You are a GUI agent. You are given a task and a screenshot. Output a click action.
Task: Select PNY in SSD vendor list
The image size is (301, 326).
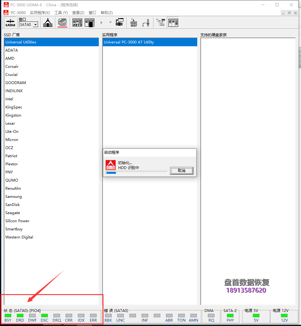pyautogui.click(x=51, y=172)
